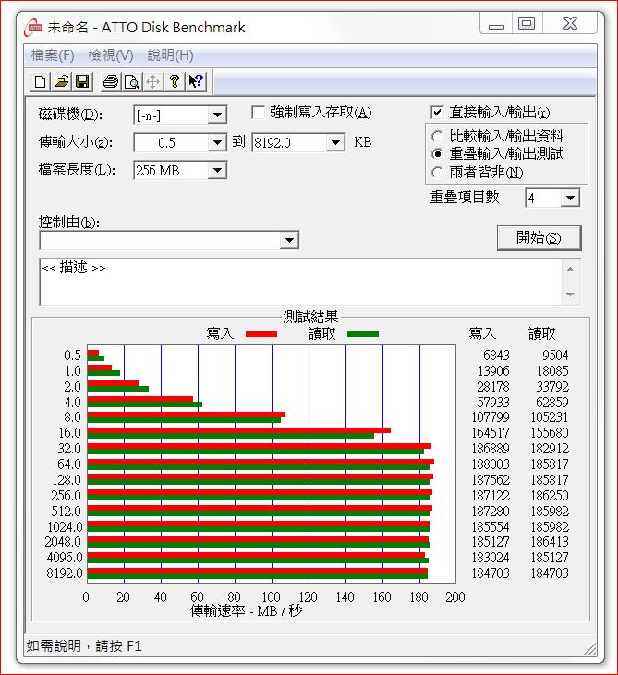Open the 8192.0 transfer size end dropdown
The width and height of the screenshot is (618, 675).
(x=335, y=142)
